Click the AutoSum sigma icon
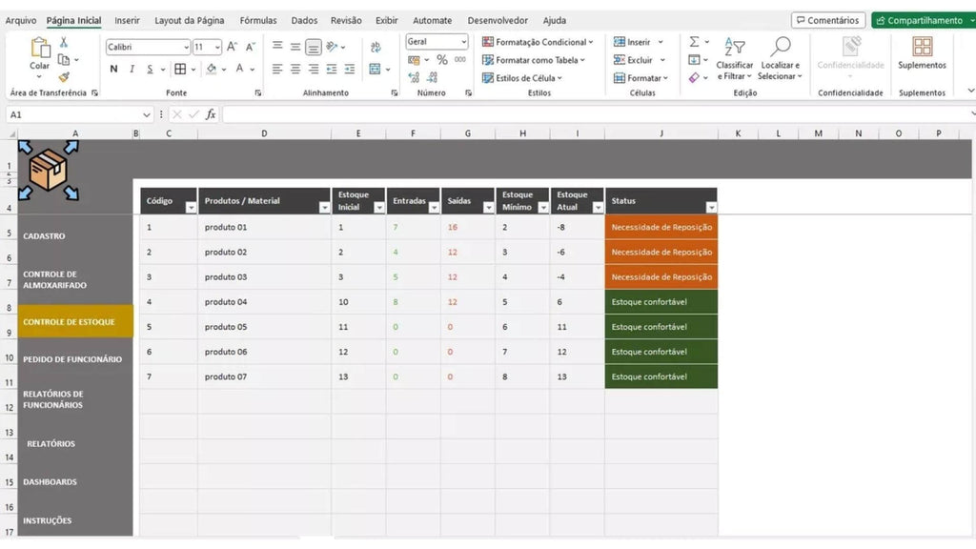 coord(694,42)
